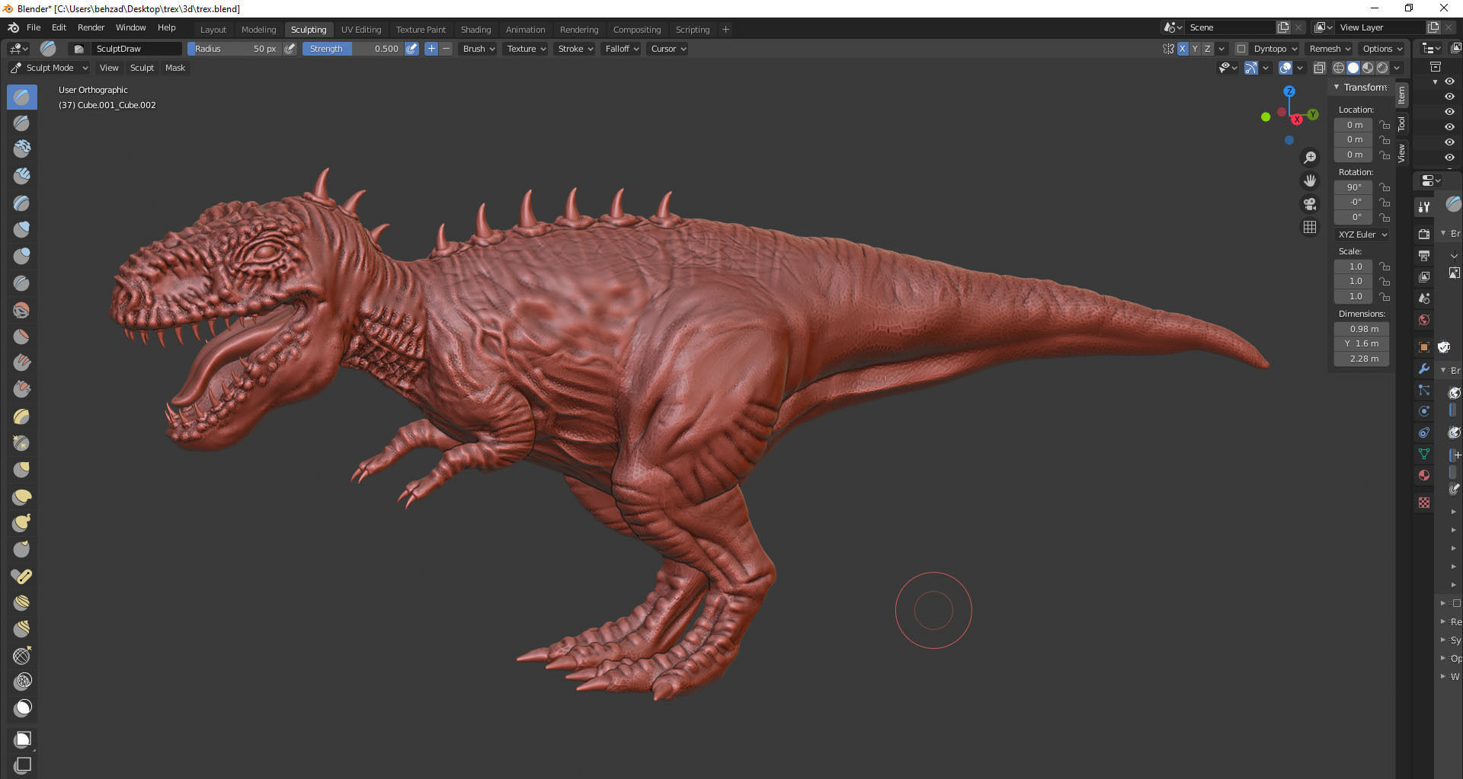Switch to the Texture Paint workspace tab
Viewport: 1463px width, 779px height.
[421, 30]
